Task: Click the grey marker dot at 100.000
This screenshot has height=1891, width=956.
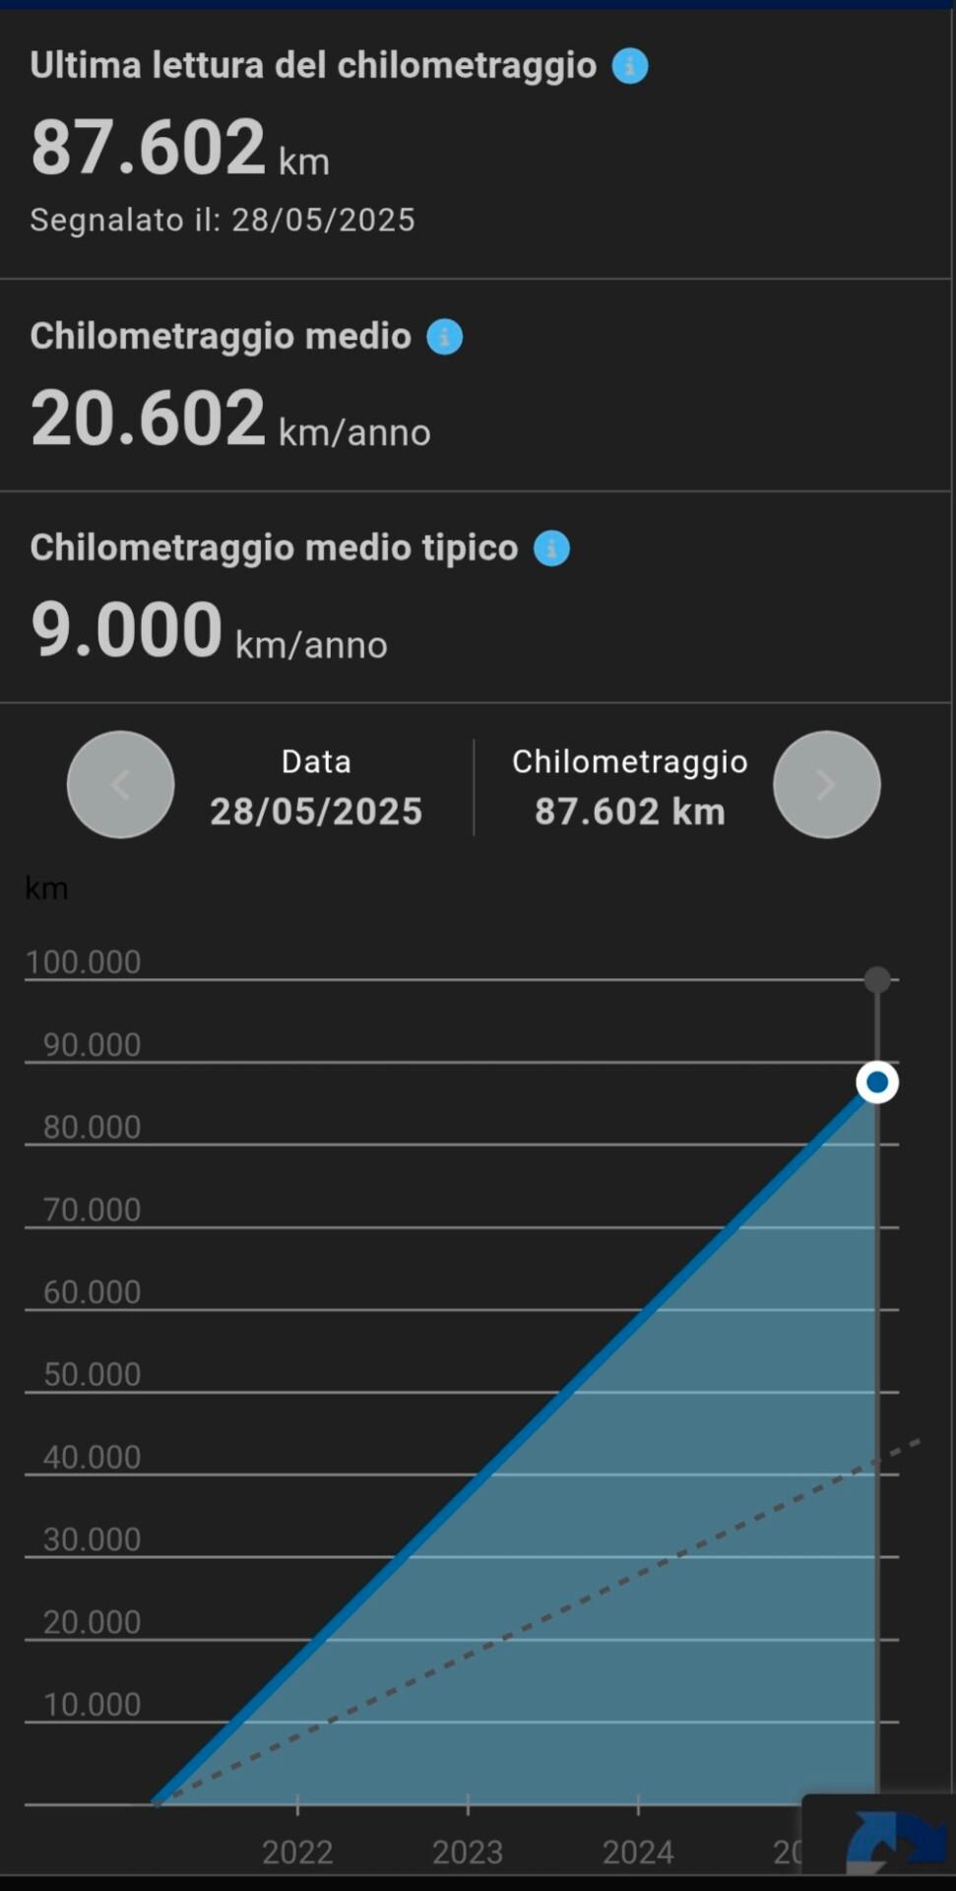Action: pyautogui.click(x=877, y=980)
